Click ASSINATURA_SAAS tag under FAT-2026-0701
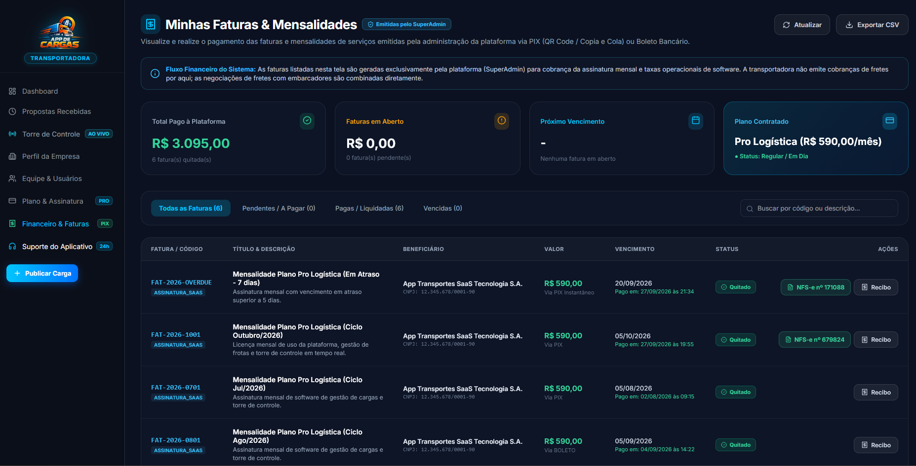 [x=178, y=397]
